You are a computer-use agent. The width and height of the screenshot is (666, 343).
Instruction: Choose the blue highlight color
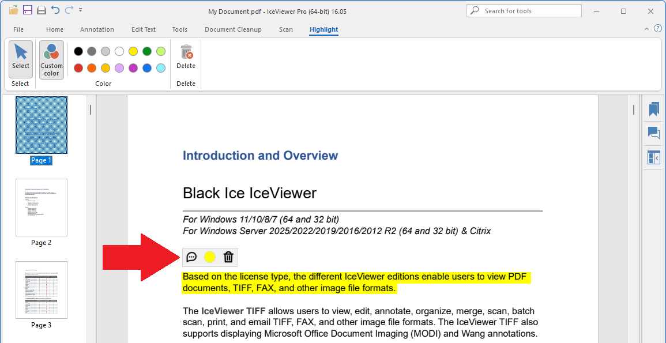(147, 68)
